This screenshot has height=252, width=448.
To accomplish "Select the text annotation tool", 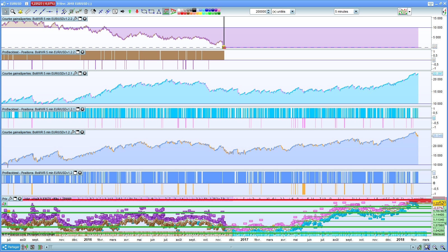I will click(x=115, y=11).
